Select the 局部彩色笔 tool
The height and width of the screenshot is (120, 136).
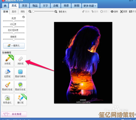click(x=8, y=87)
